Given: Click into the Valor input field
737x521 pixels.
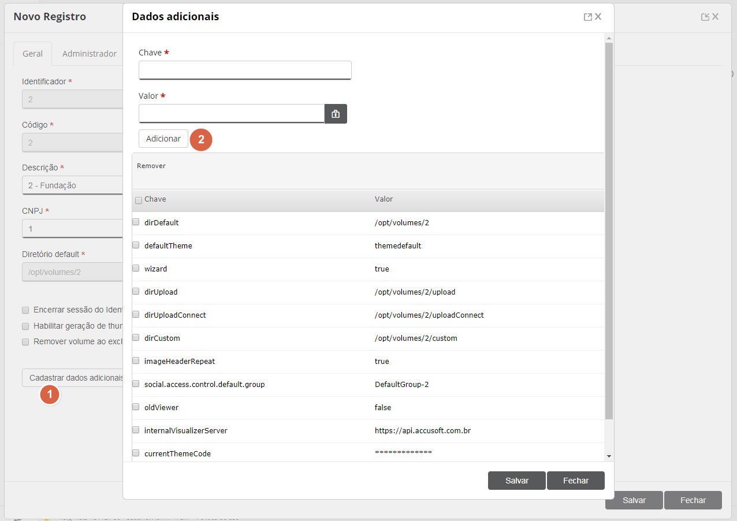Looking at the screenshot, I should (x=232, y=114).
